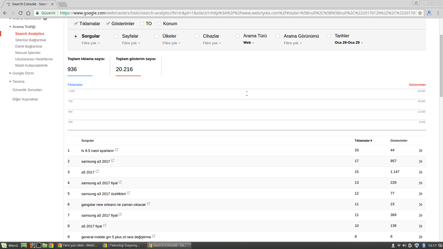This screenshot has width=443, height=249.
Task: Open the Chrome three-dot menu
Action: pos(438,13)
